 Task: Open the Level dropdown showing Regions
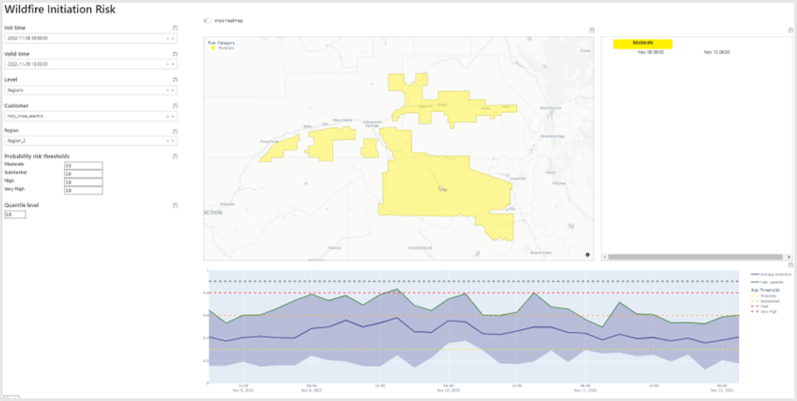tap(174, 90)
